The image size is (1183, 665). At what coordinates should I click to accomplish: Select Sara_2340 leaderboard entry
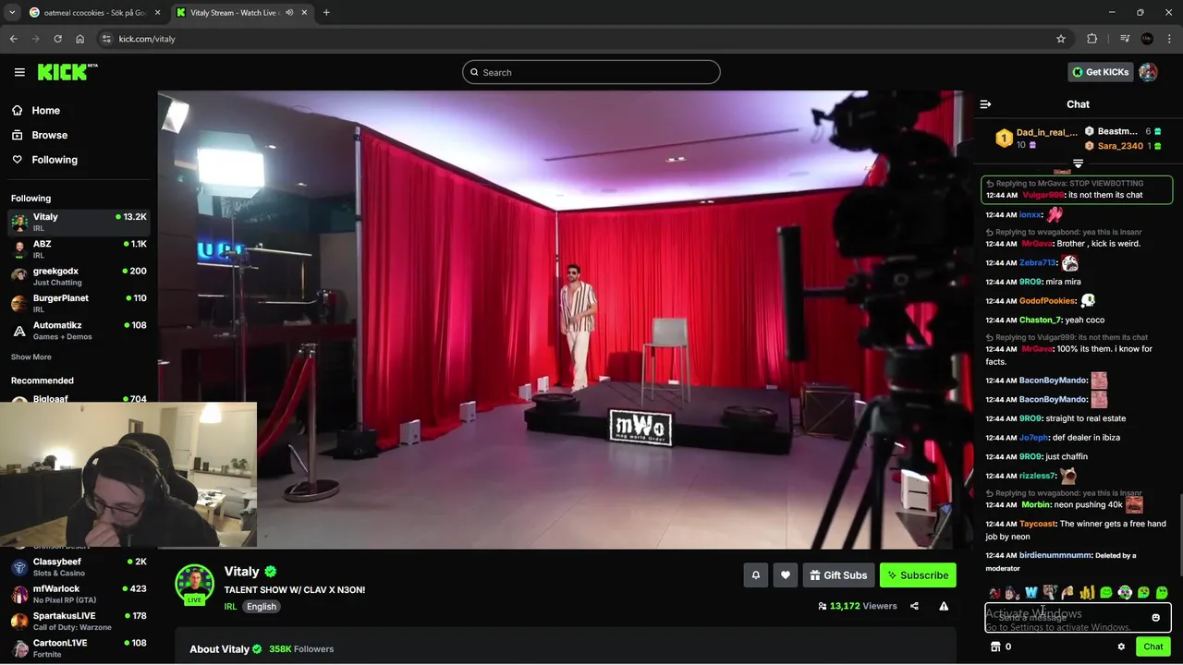pyautogui.click(x=1122, y=146)
